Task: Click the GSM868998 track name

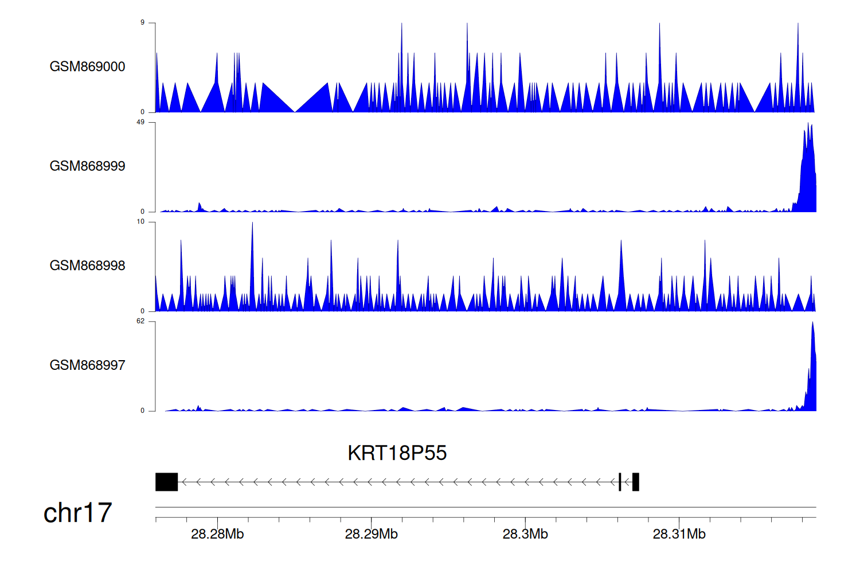Action: pyautogui.click(x=87, y=266)
